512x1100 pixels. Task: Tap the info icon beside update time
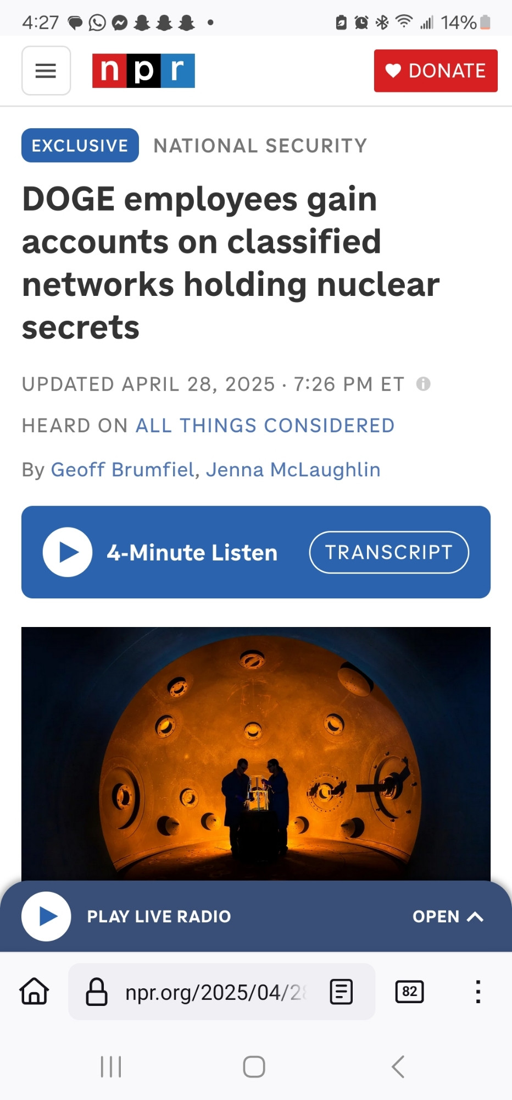[x=423, y=383]
